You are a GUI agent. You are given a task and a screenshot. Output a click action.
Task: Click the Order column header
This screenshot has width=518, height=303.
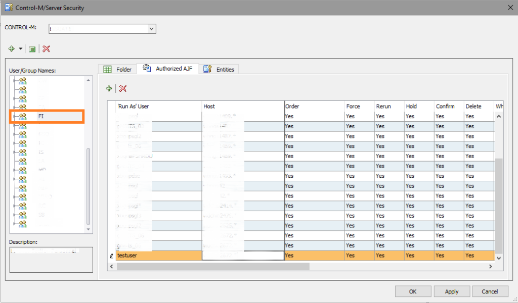click(315, 107)
